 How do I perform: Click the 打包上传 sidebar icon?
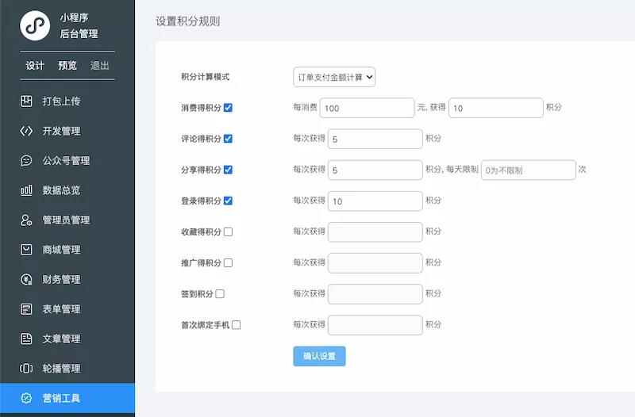(26, 101)
